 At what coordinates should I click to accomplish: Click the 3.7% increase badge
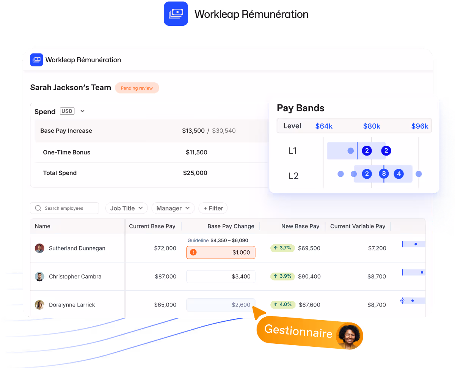282,248
